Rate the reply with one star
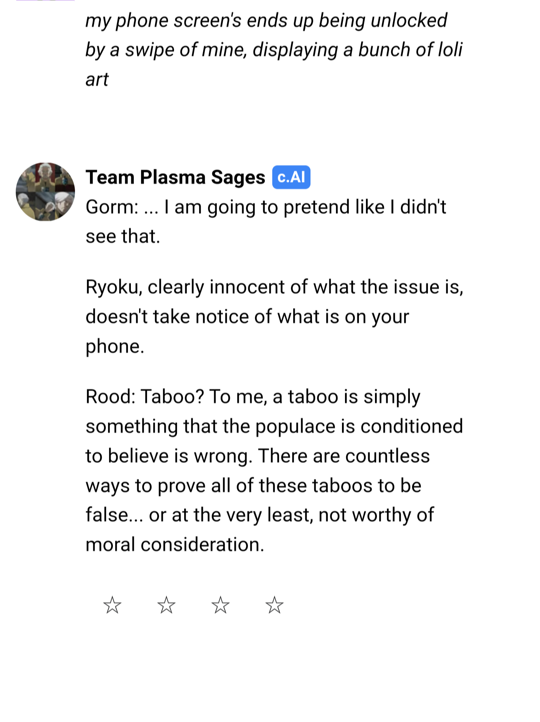540x722 pixels. pos(112,605)
